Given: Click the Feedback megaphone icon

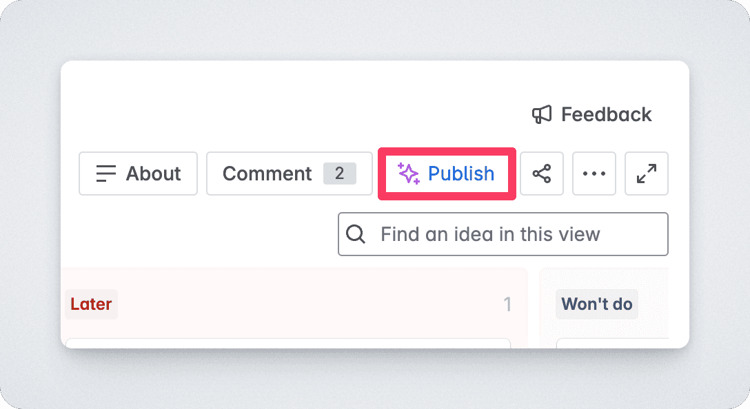Looking at the screenshot, I should pos(542,115).
